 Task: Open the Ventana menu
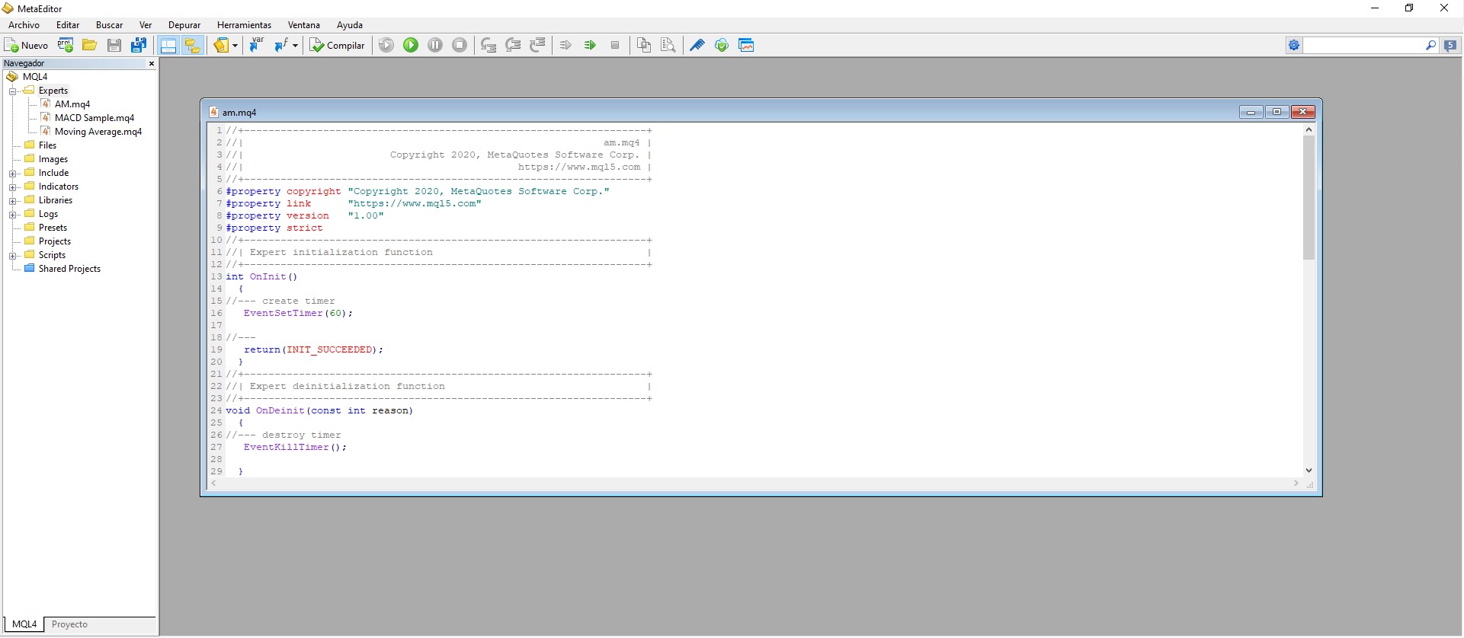pos(304,25)
